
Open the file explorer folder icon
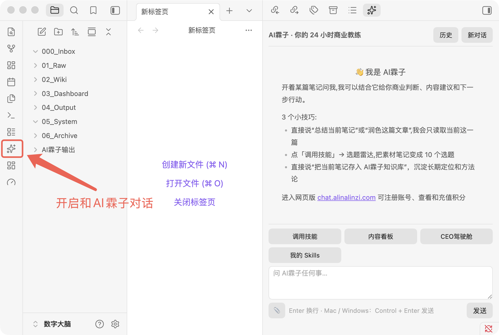coord(55,10)
